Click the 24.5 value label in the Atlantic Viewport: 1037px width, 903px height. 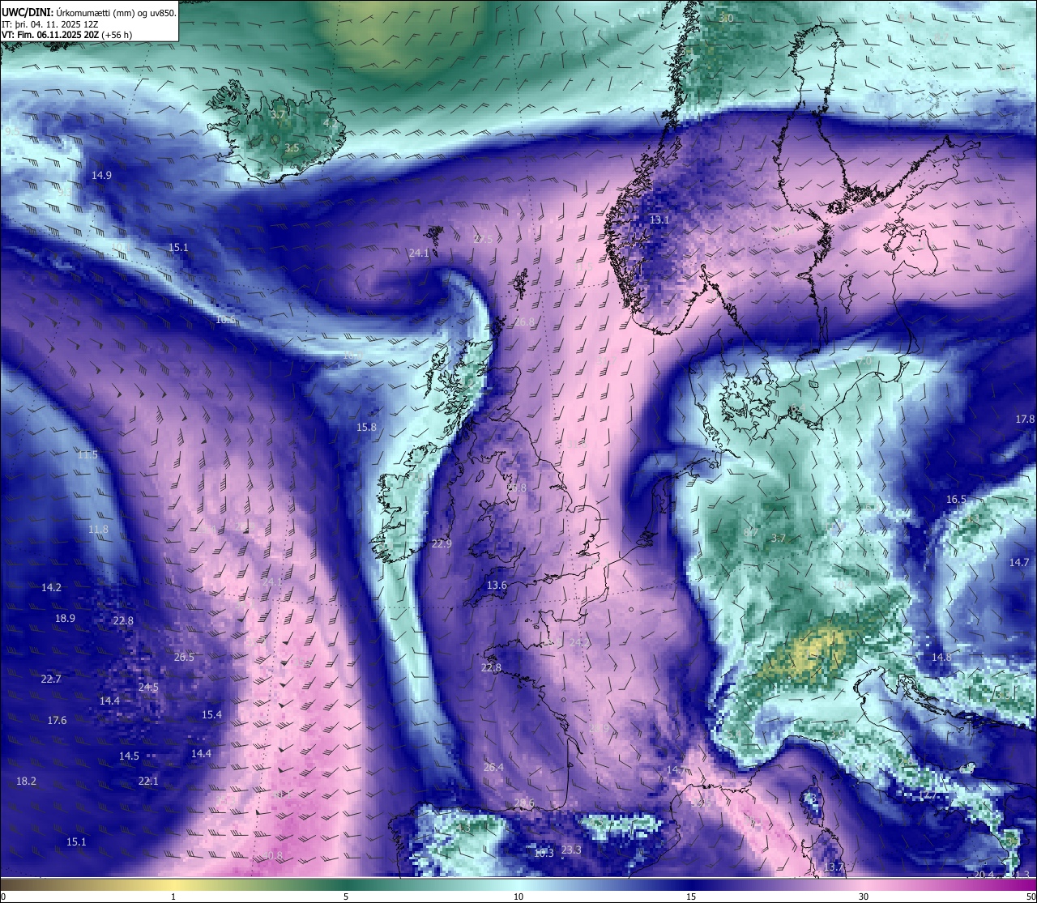[148, 688]
